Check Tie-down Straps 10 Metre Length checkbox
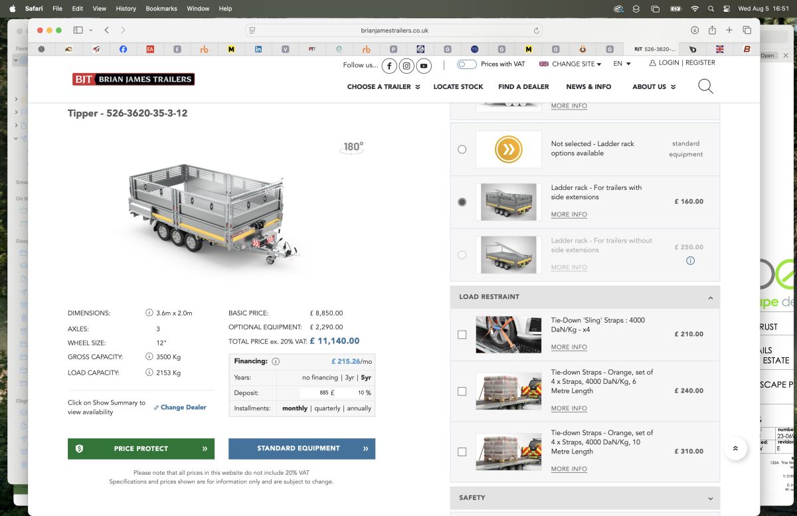The height and width of the screenshot is (516, 797). click(x=462, y=452)
